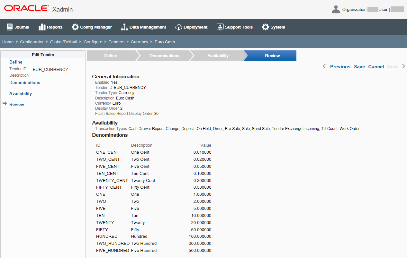Open Support Tools using its badge icon

(x=221, y=27)
